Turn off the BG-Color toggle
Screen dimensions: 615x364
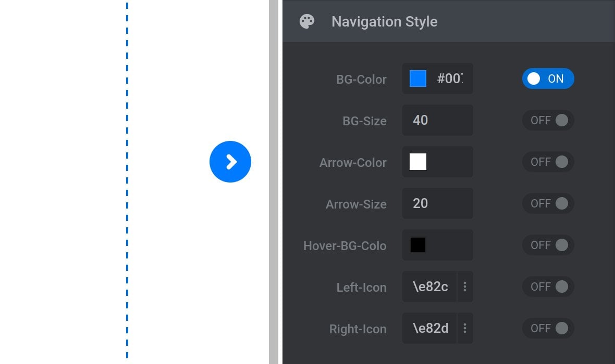548,79
